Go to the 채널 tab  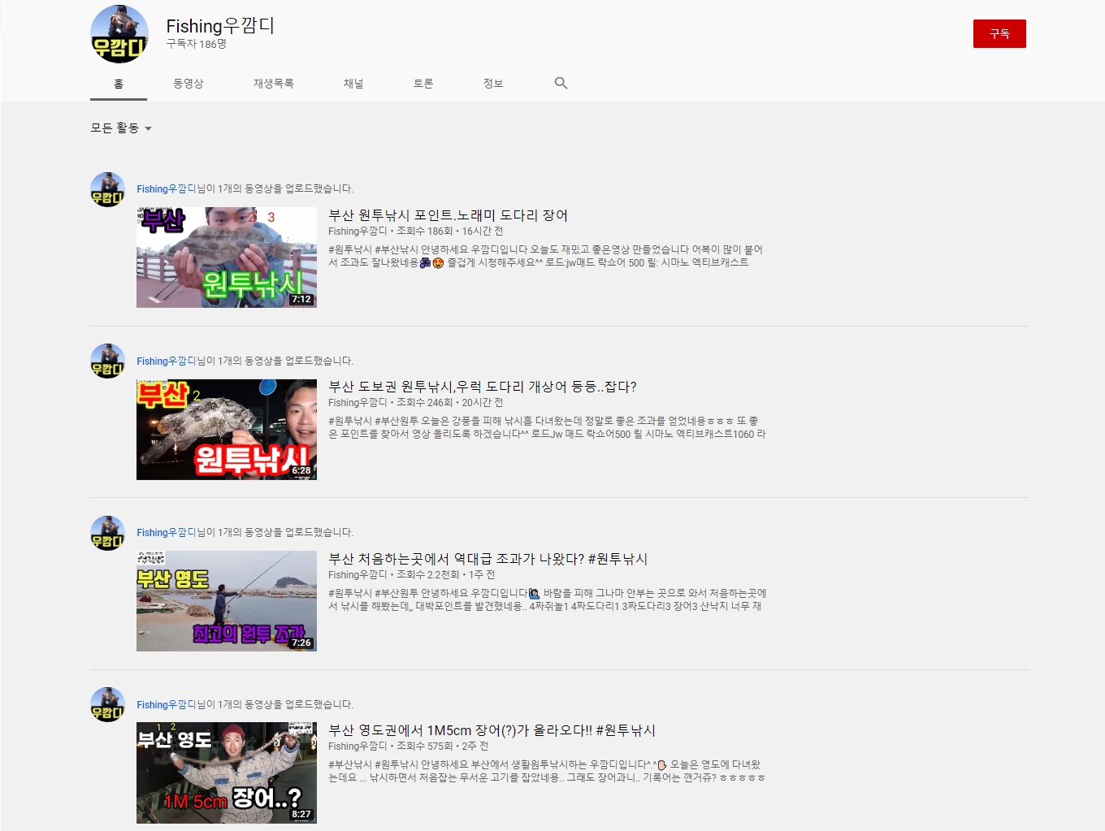(353, 84)
